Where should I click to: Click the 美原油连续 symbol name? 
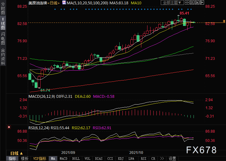[x=38, y=3]
